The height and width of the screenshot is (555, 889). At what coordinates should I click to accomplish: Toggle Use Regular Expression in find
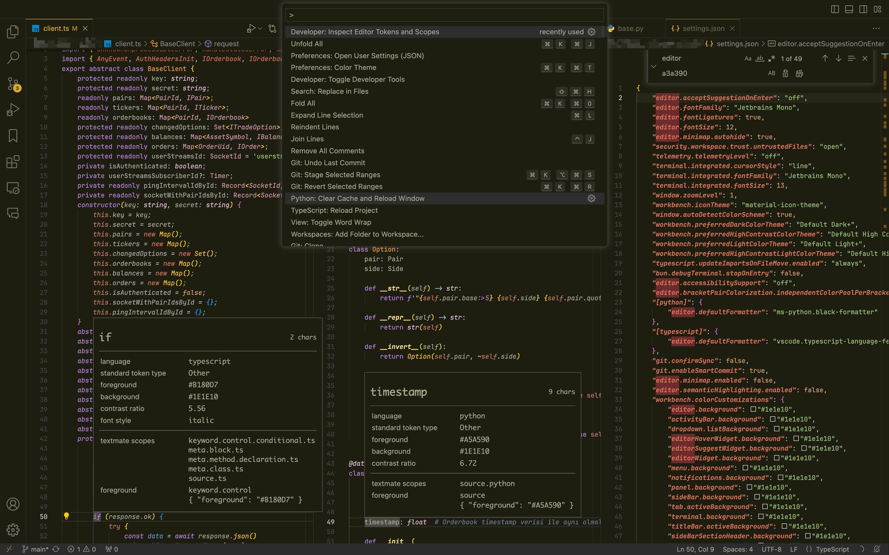click(771, 59)
